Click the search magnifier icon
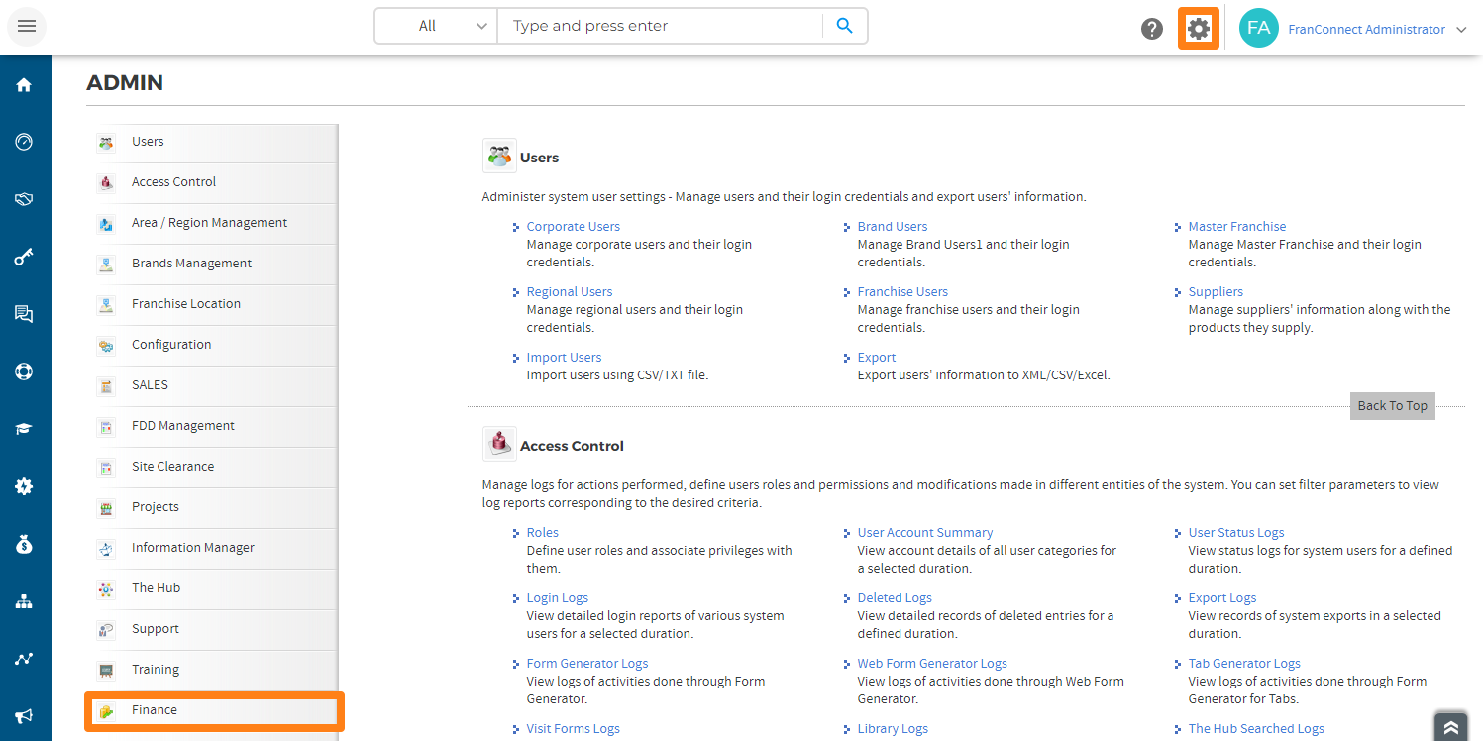 click(x=844, y=27)
